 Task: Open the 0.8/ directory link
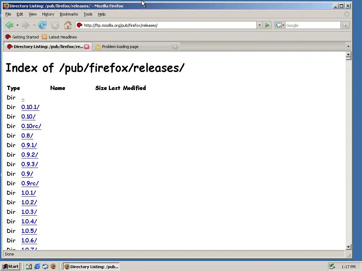27,136
